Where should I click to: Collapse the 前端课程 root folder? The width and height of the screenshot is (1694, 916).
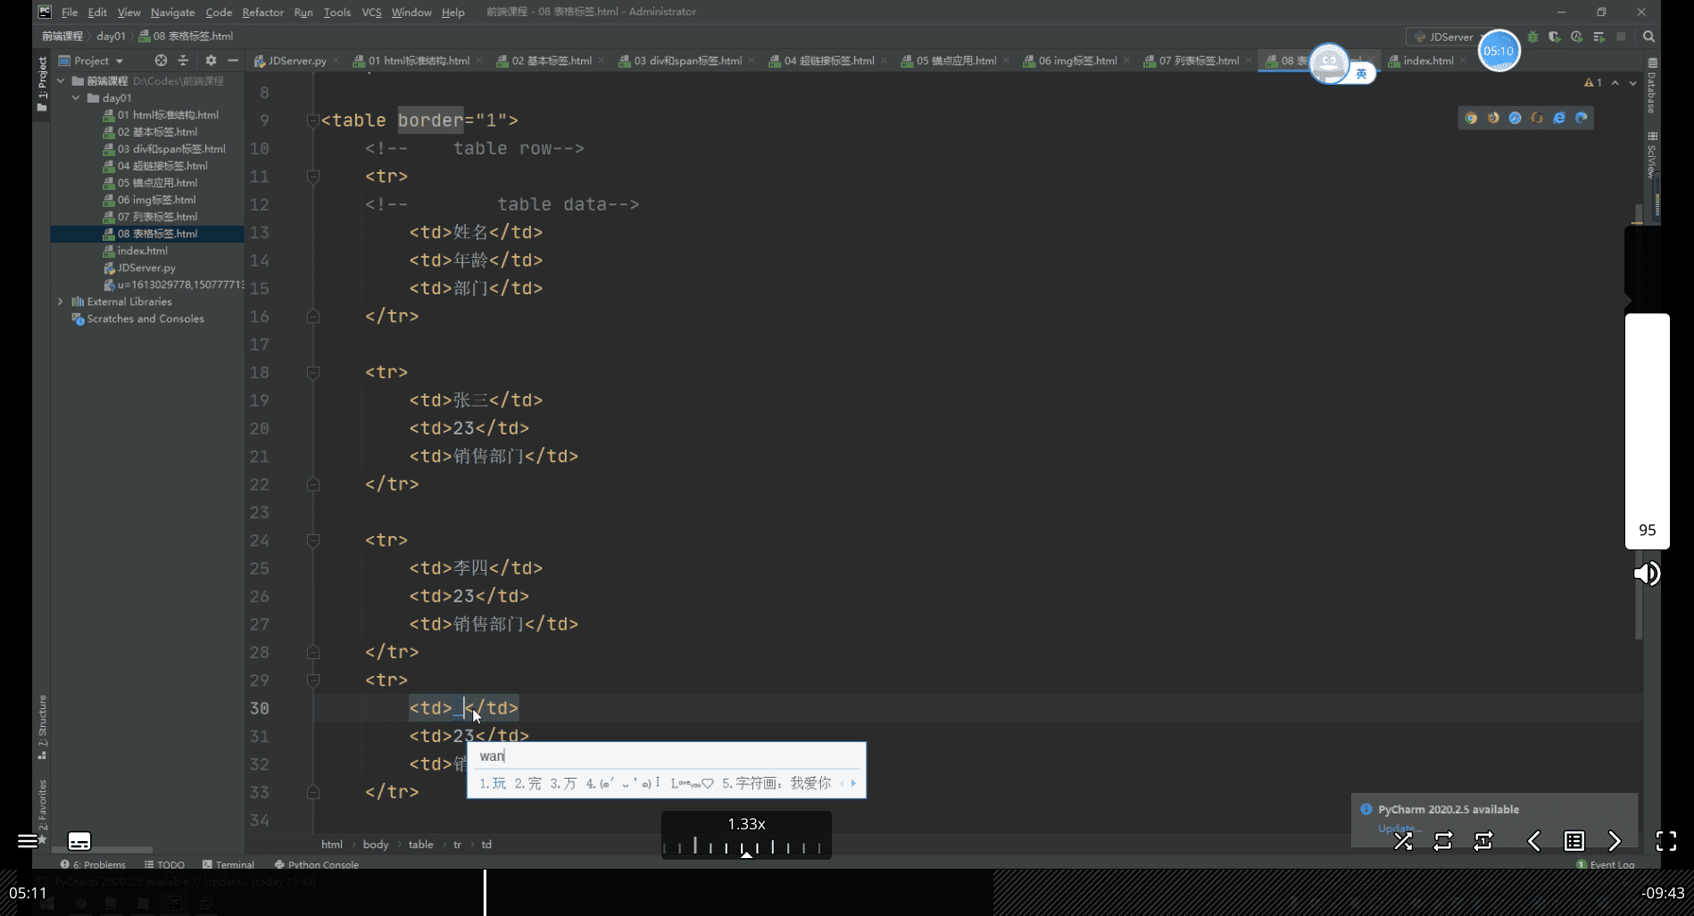click(61, 81)
